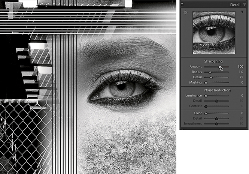Viewport: 249px width, 174px height.
Task: Select the detail zoom target picker icon
Action: tap(185, 12)
